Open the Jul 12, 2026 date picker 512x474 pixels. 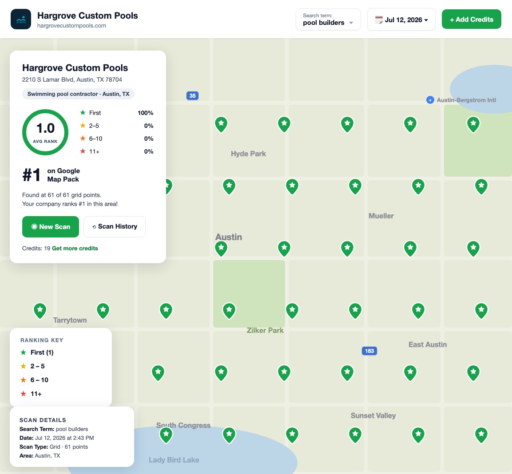click(401, 20)
